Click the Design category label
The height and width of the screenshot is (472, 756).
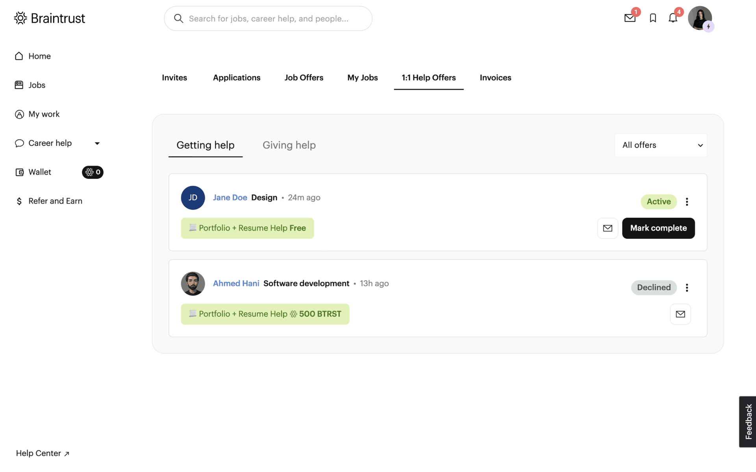click(x=264, y=197)
